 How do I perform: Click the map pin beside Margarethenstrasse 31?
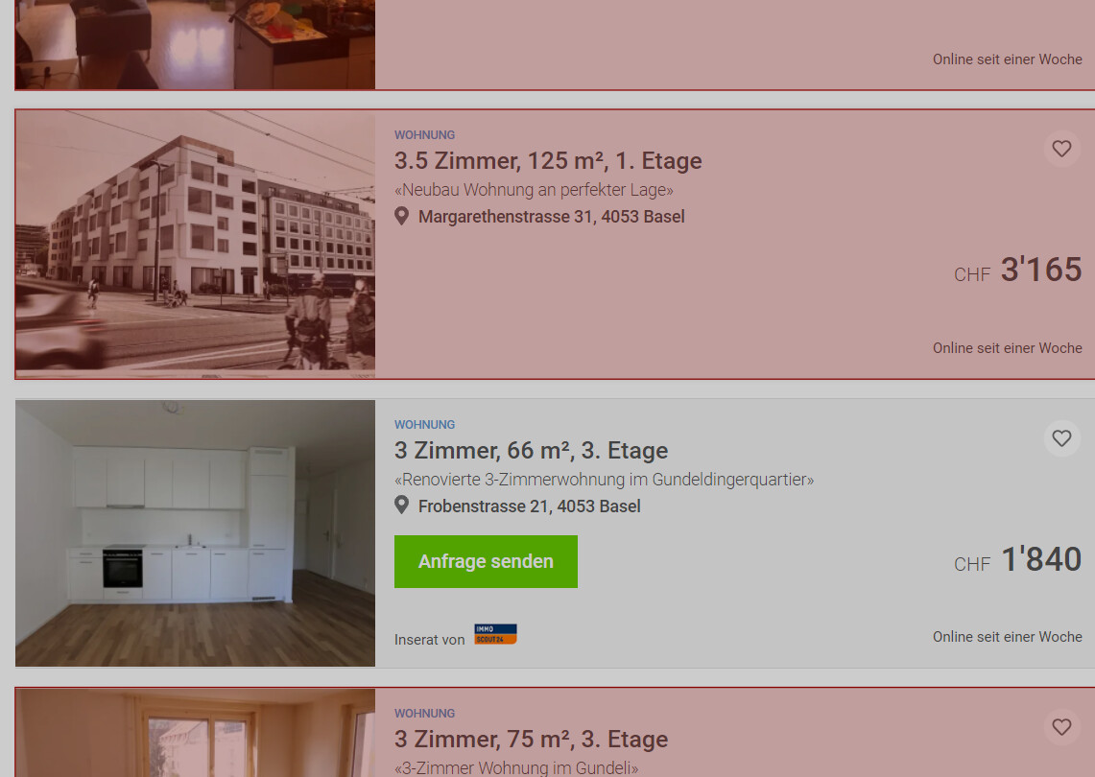pos(401,216)
